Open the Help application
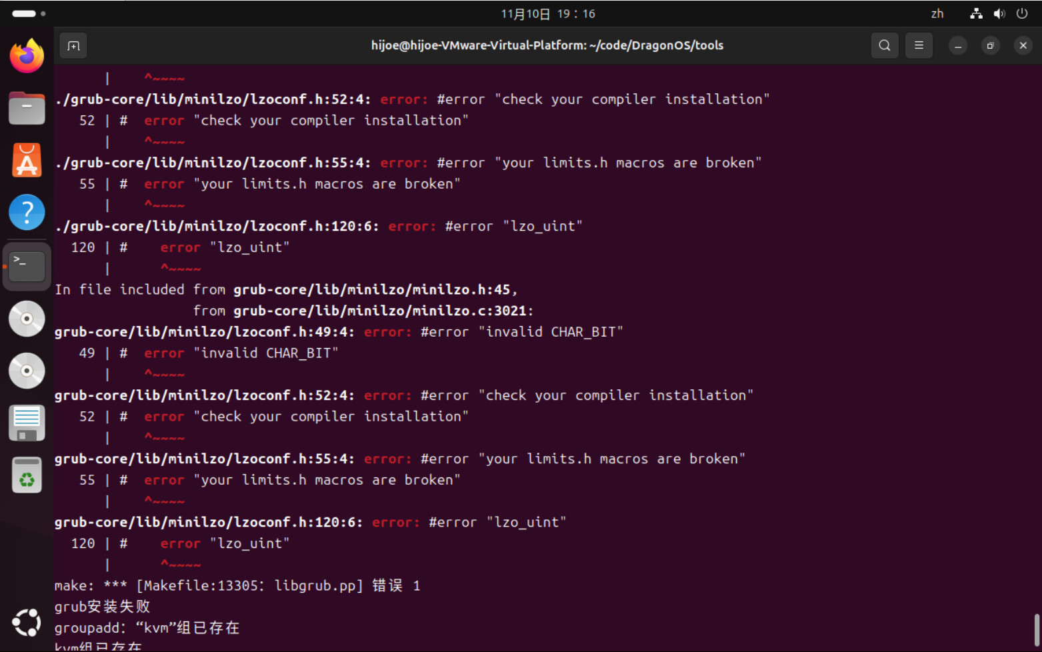This screenshot has width=1042, height=652. point(27,213)
